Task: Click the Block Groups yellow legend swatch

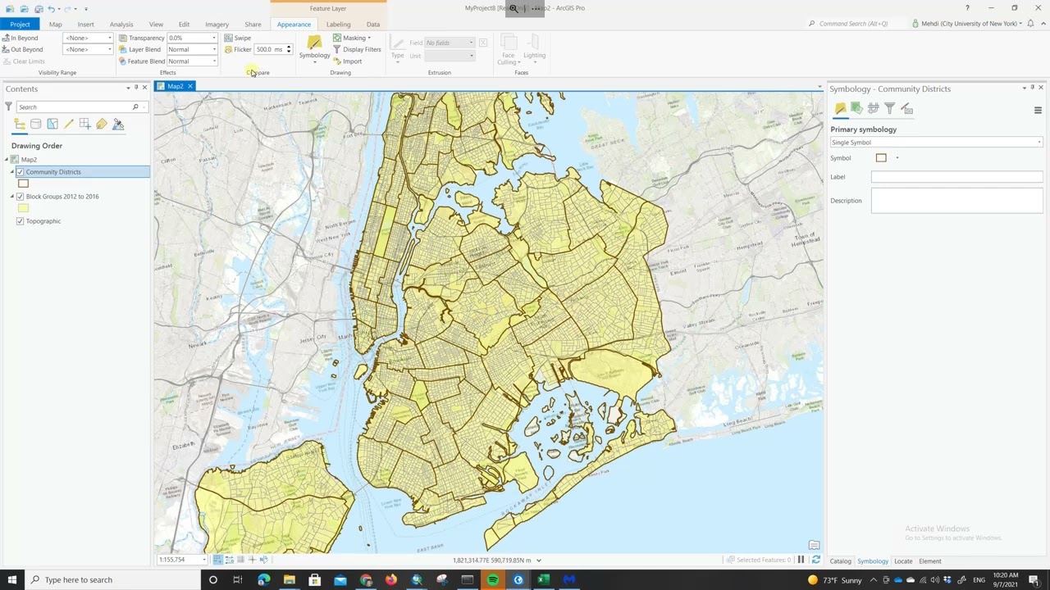Action: [23, 208]
